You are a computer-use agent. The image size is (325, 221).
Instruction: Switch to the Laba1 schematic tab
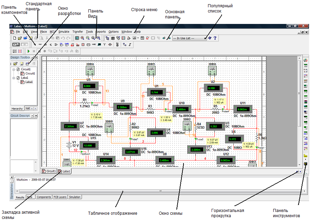pos(64,171)
